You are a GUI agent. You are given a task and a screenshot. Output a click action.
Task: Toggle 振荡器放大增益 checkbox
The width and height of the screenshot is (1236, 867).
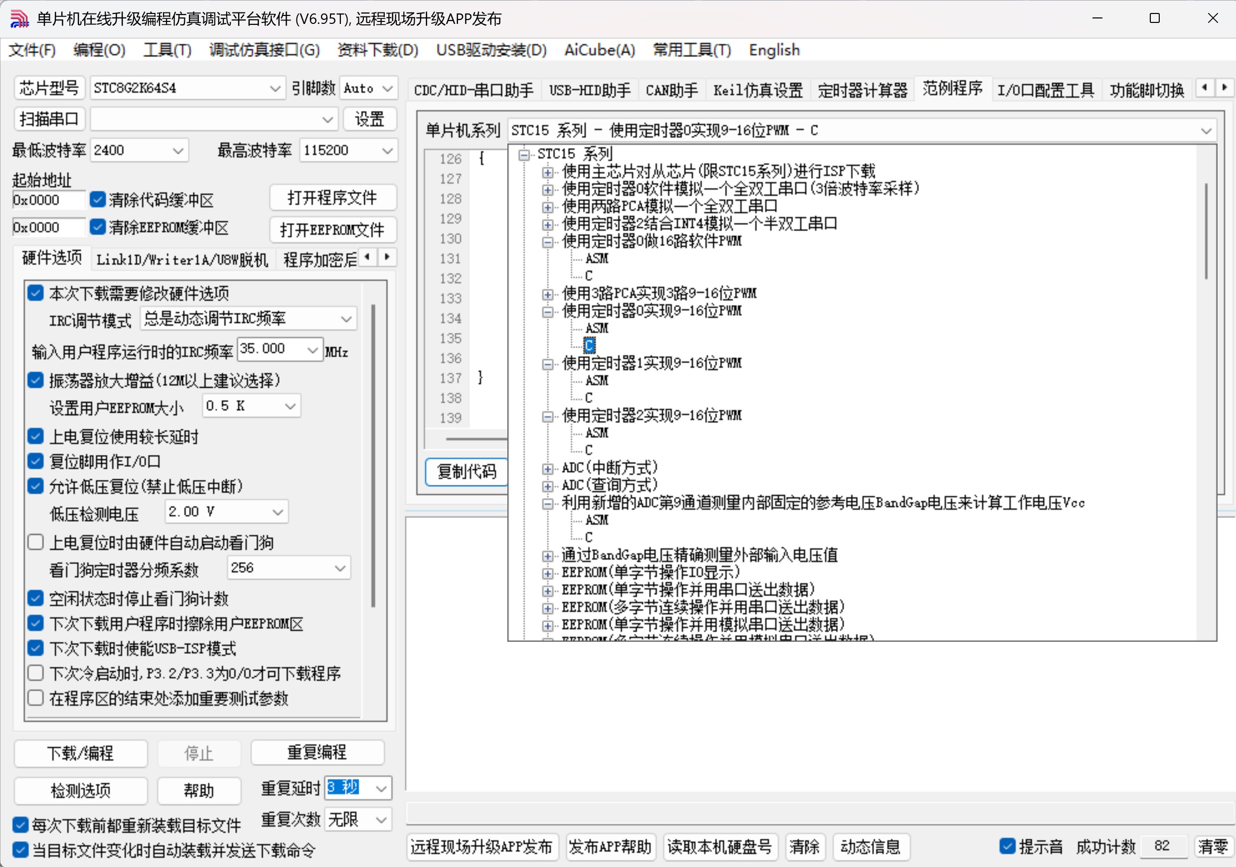(35, 380)
